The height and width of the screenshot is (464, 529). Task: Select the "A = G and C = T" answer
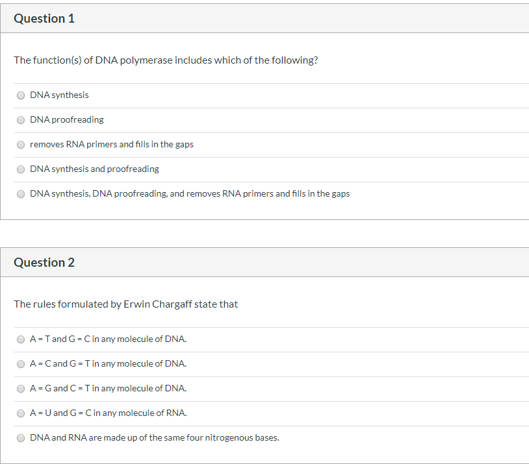(21, 388)
